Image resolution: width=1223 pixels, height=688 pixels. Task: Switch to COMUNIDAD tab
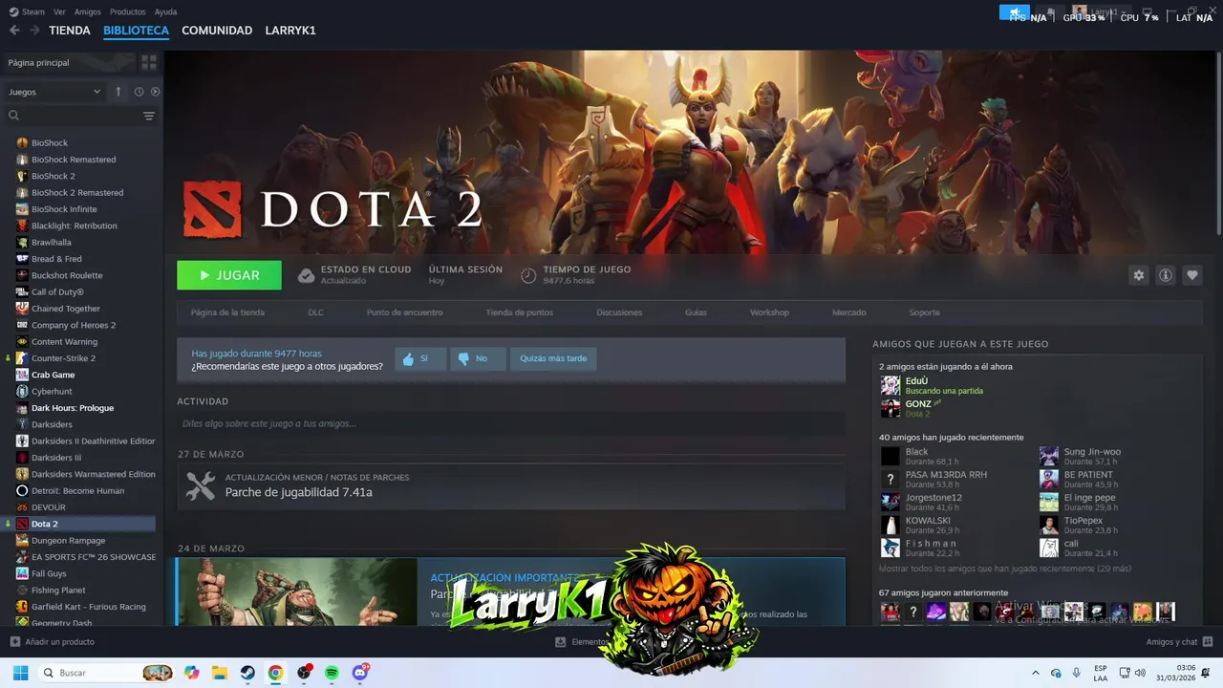point(217,31)
